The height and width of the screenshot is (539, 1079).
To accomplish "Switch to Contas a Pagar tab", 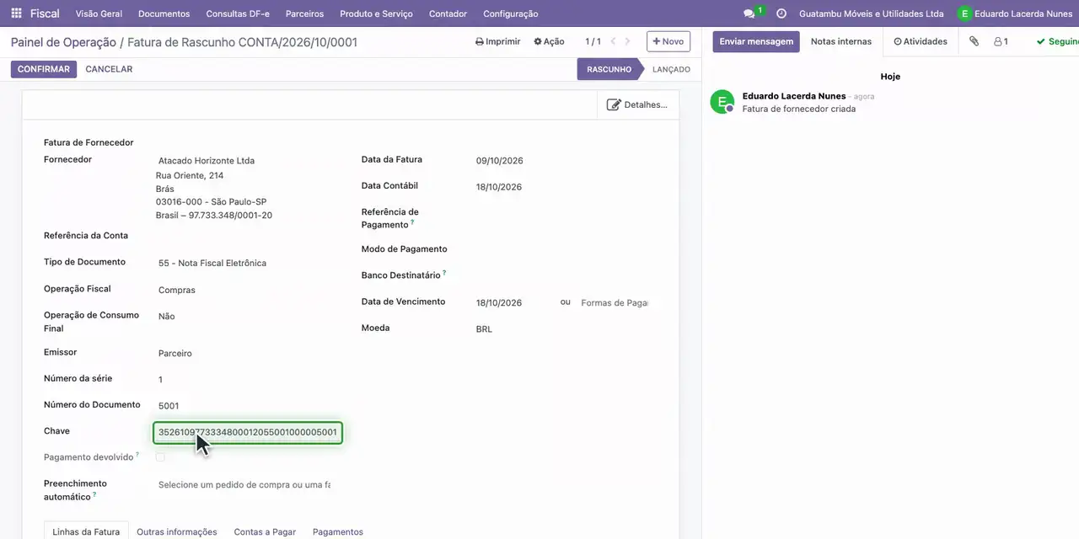I will pos(265,531).
